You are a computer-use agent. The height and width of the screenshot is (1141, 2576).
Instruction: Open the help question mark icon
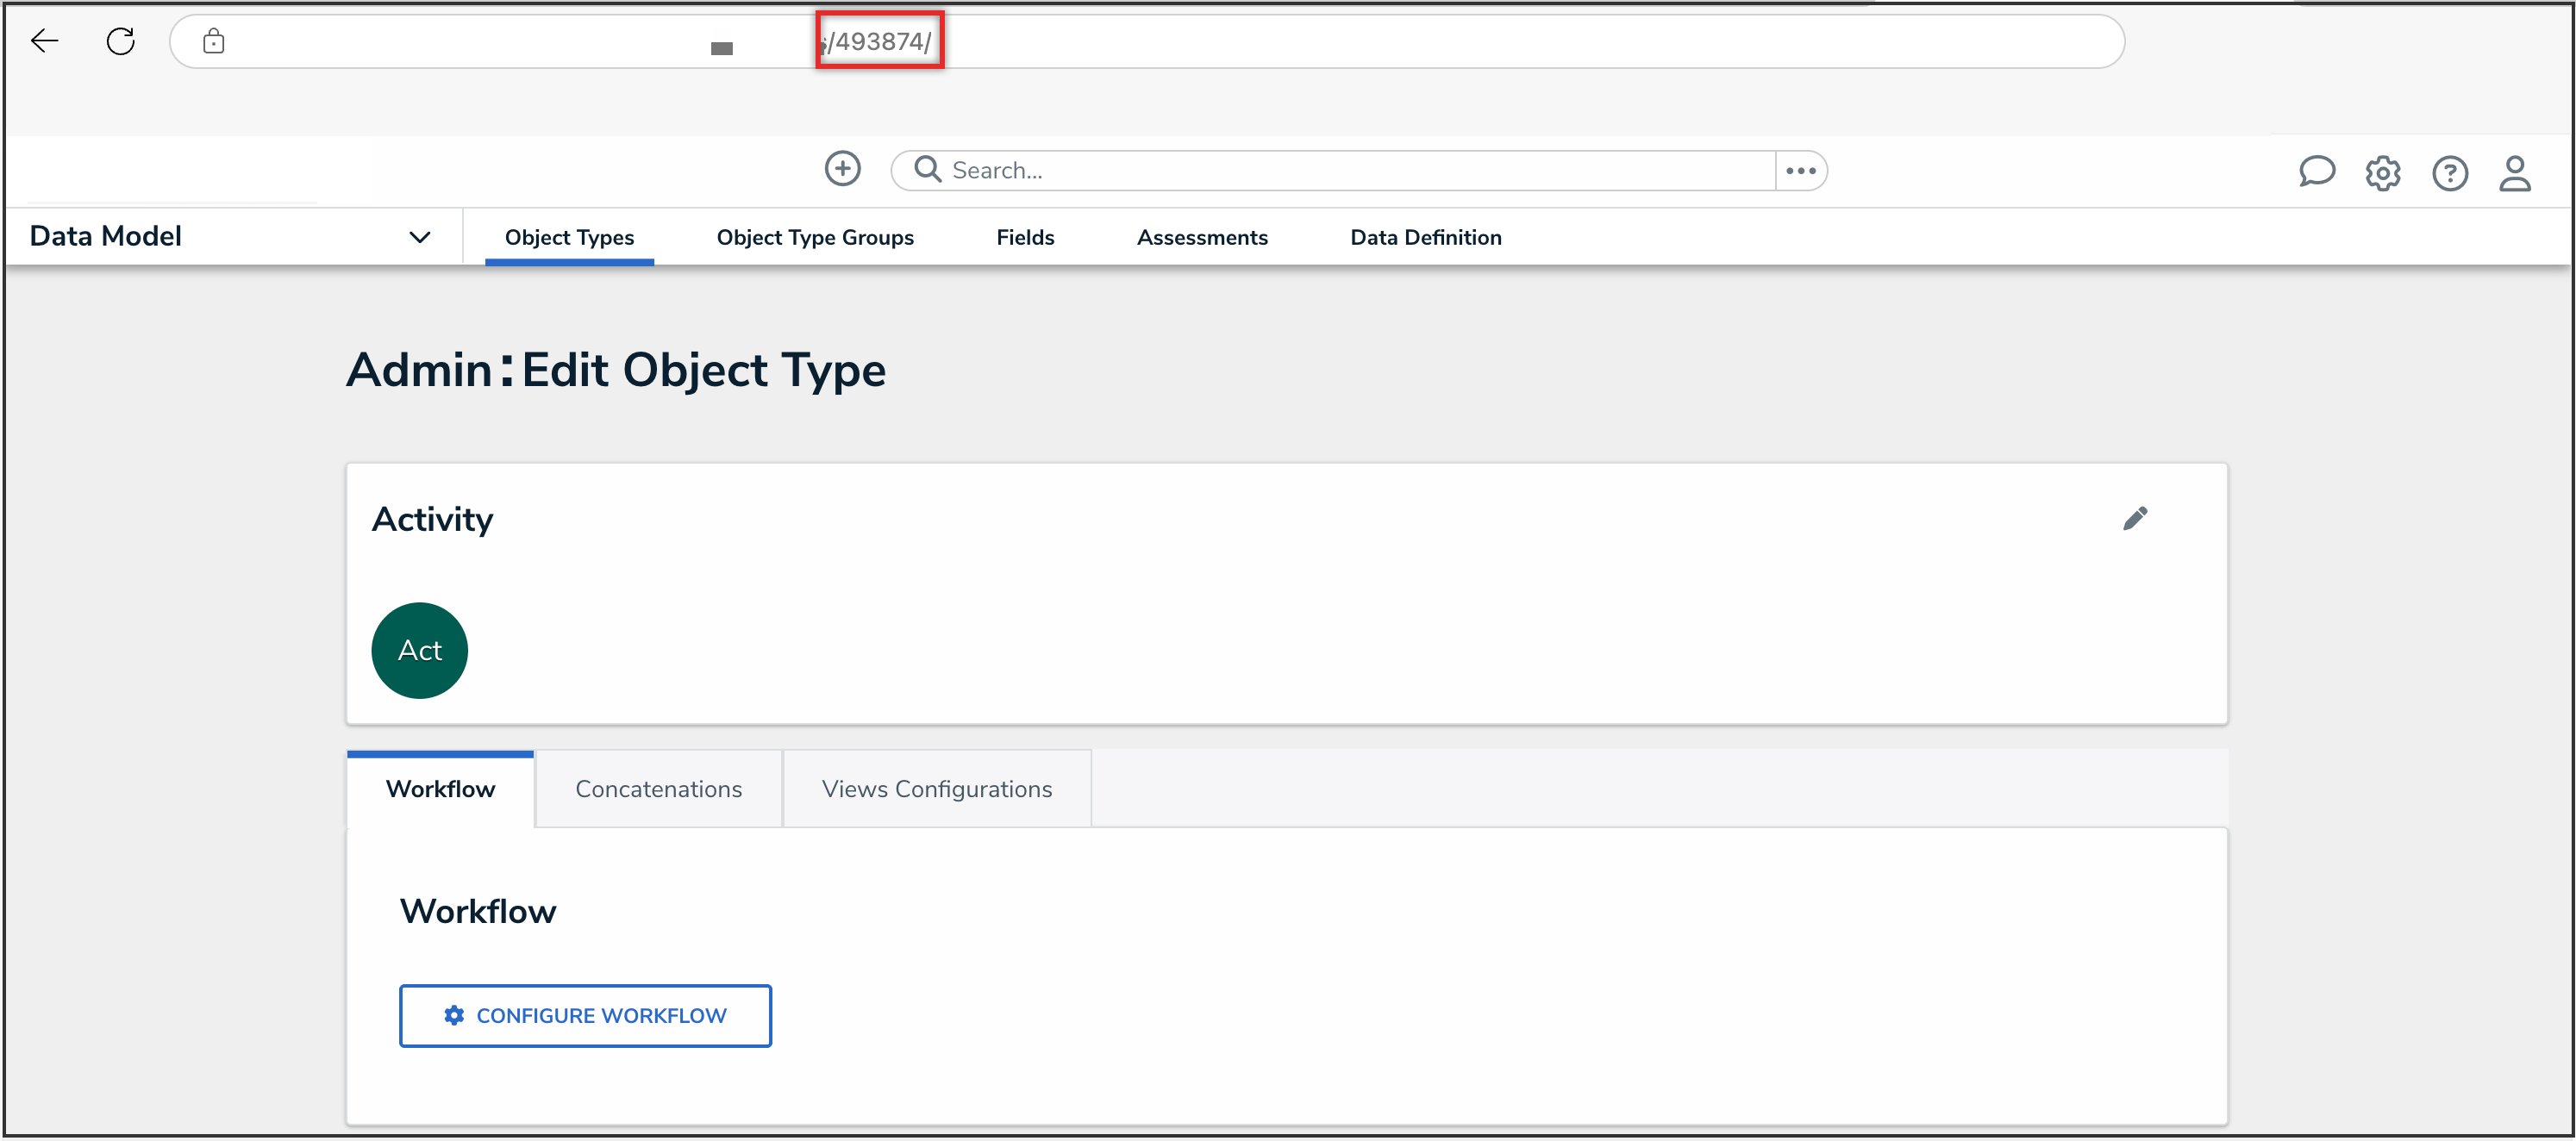[x=2449, y=173]
